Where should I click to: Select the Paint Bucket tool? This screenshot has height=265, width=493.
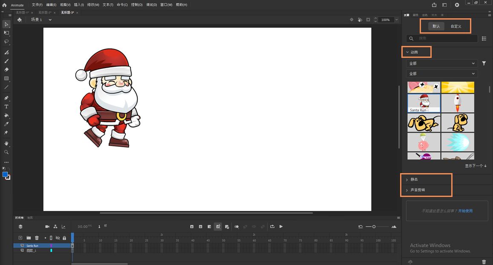[6, 115]
